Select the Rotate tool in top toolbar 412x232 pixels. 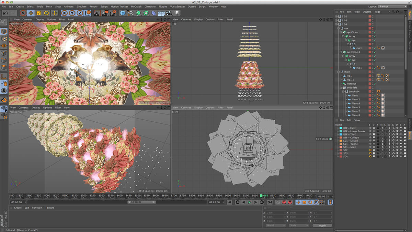point(46,13)
